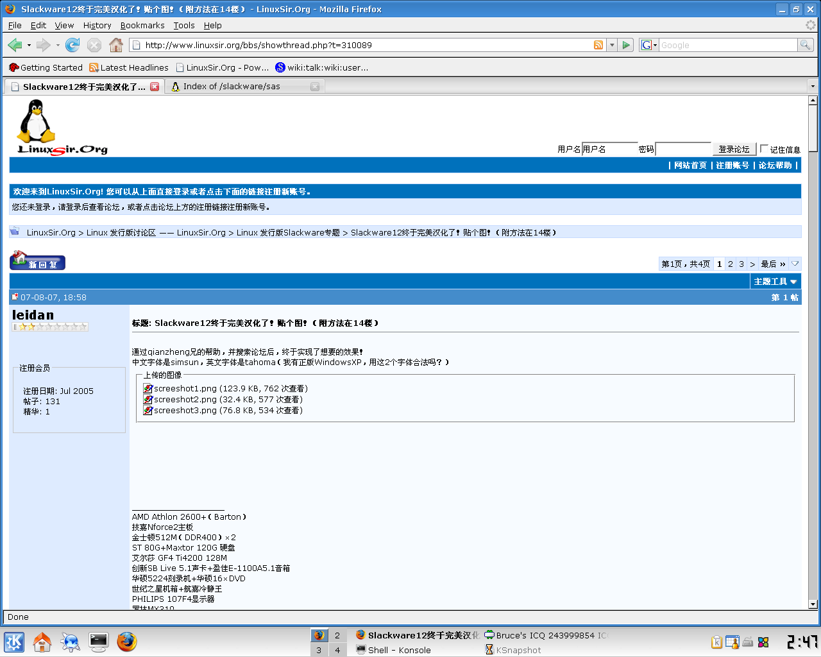
Task: Click the Getting Started bookmark
Action: pyautogui.click(x=46, y=67)
